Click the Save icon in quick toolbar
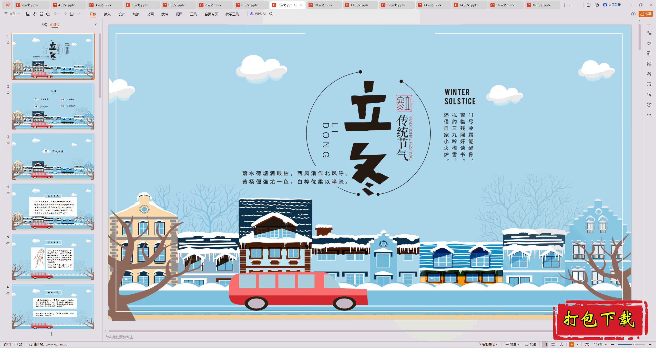656x348 pixels. tap(28, 14)
